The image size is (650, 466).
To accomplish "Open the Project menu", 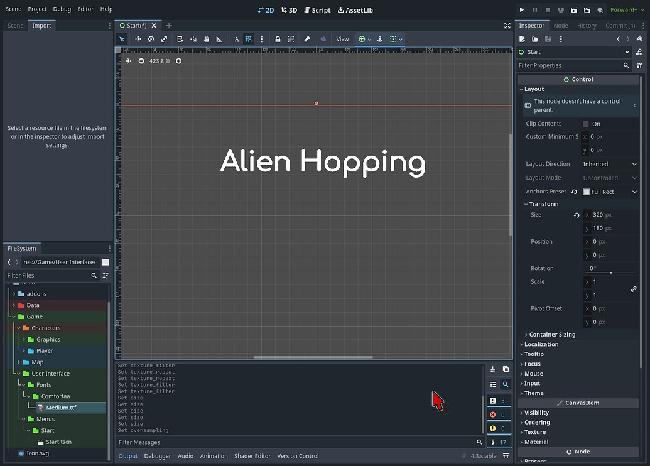I will pos(37,9).
